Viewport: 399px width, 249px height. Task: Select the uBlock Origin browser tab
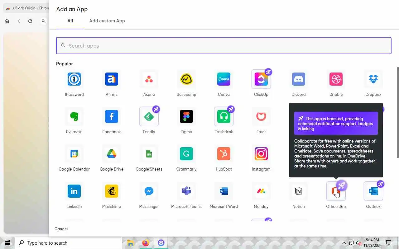pyautogui.click(x=27, y=8)
